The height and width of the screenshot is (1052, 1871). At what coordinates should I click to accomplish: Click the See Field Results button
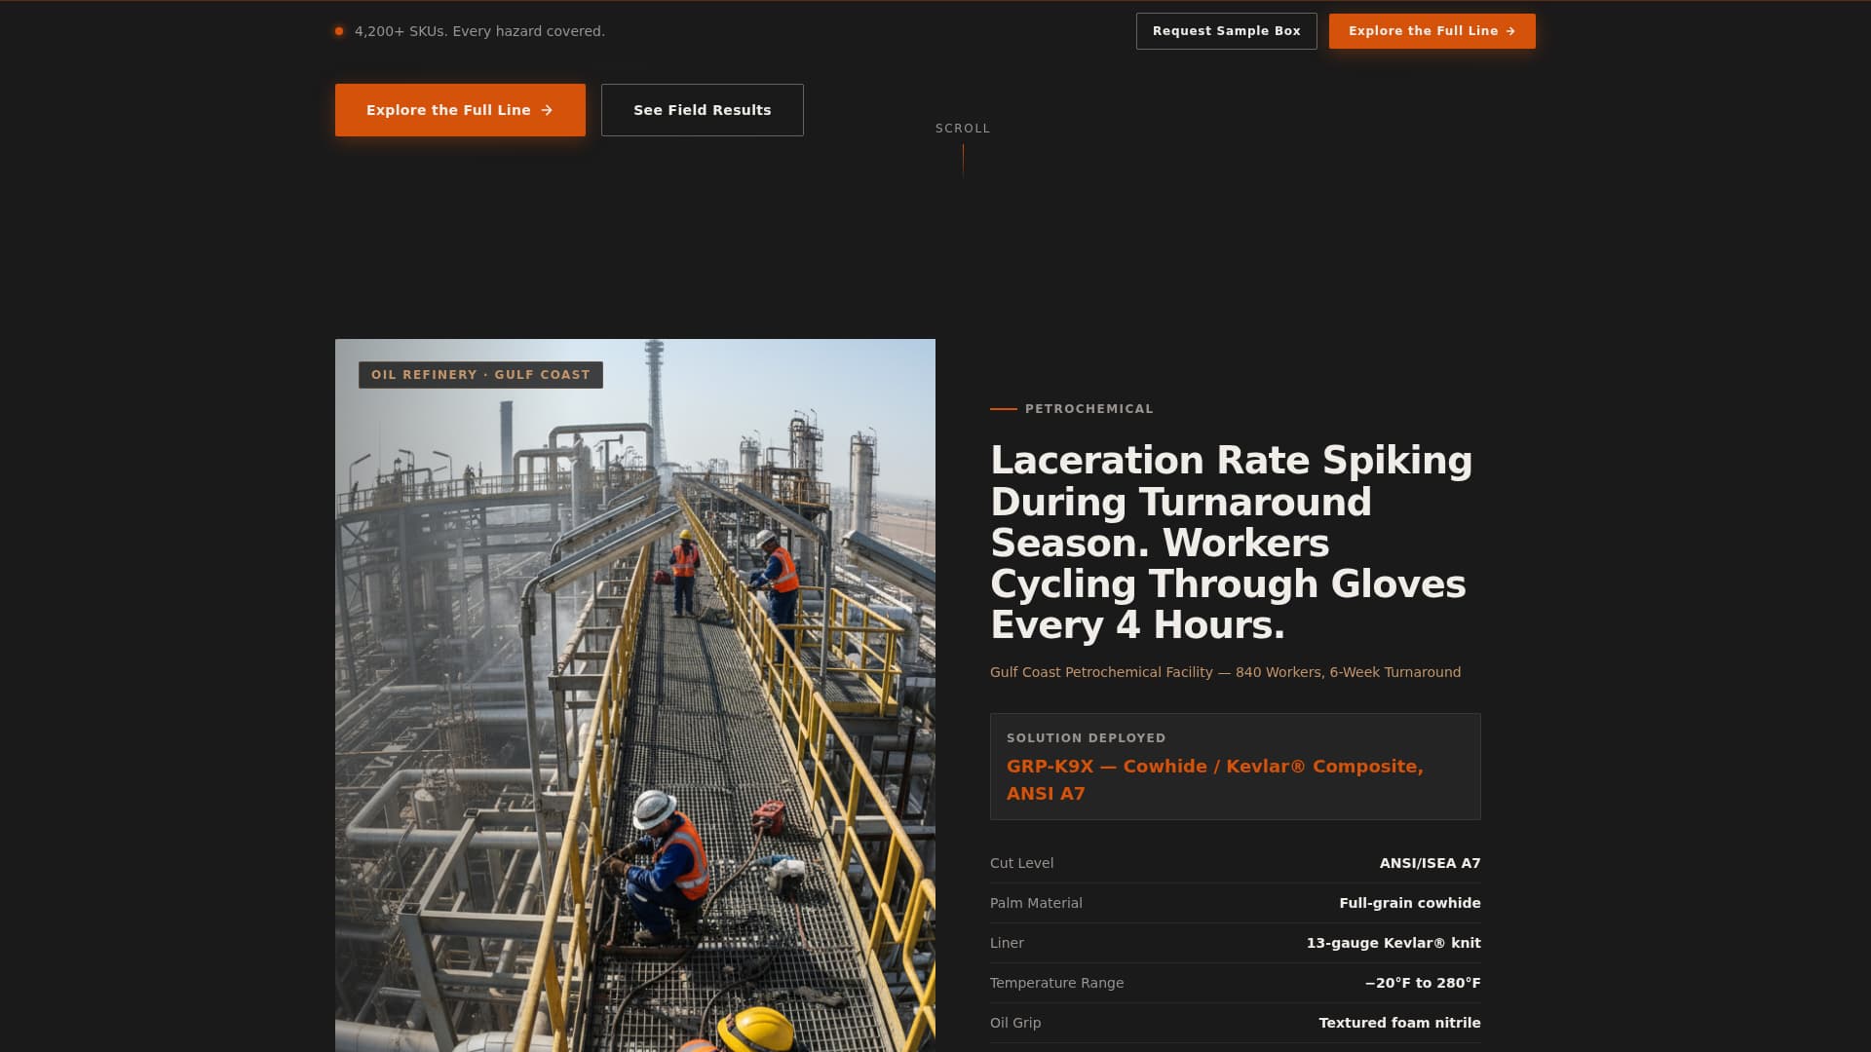702,110
